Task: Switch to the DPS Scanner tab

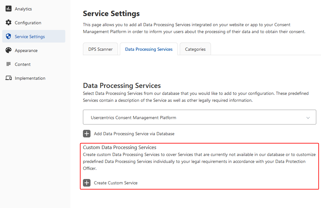Action: tap(100, 49)
